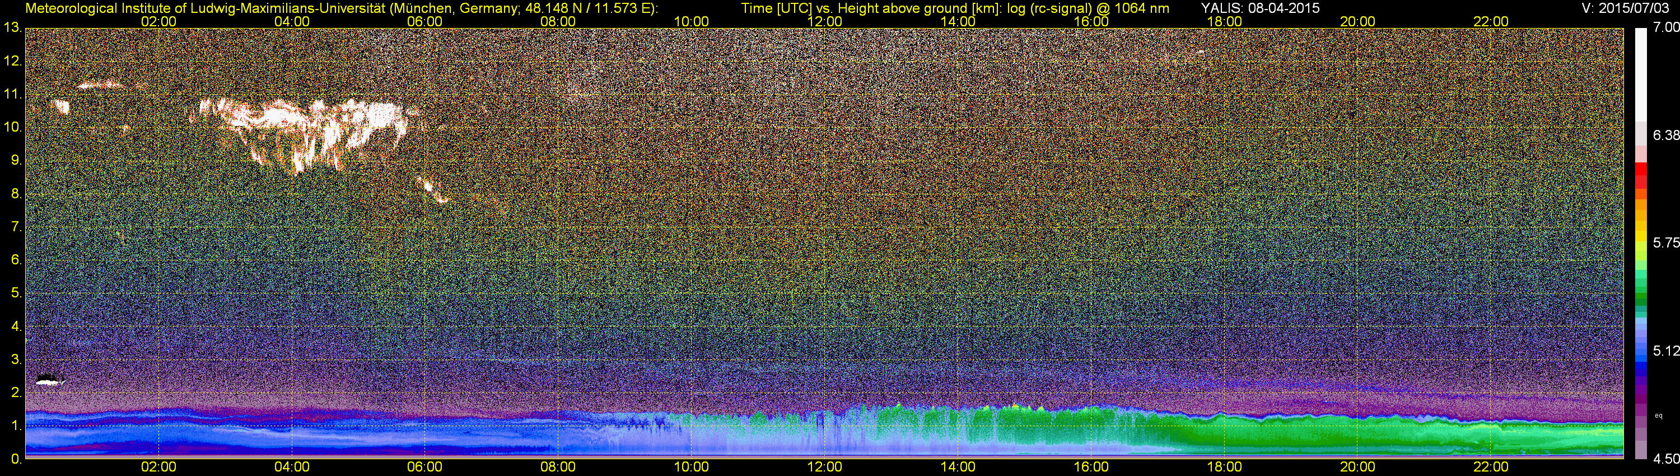Click the 7.00 value on the color scale

(1665, 27)
